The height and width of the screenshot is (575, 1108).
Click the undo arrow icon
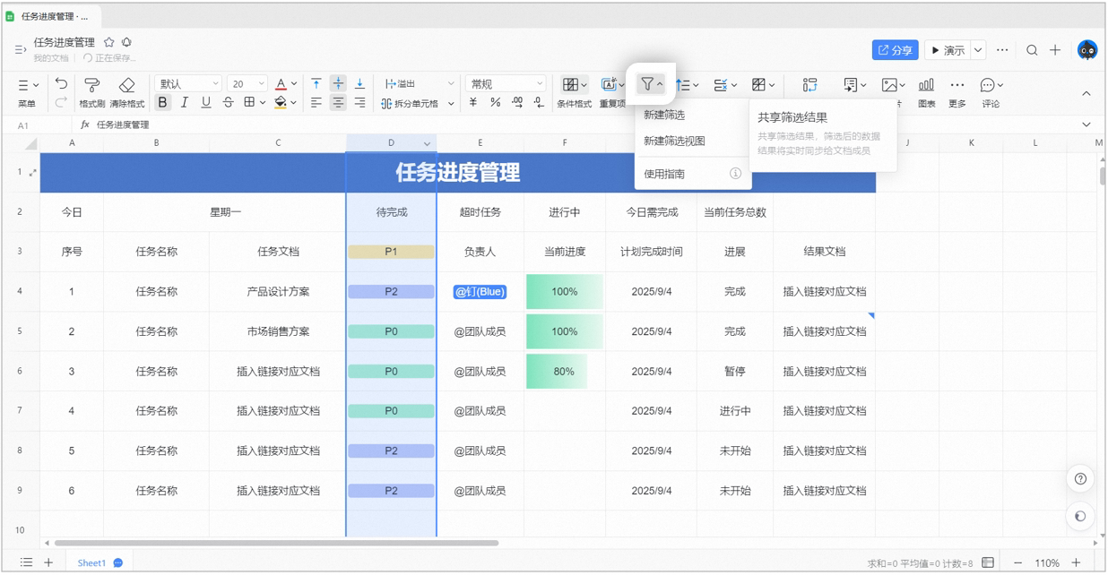point(61,83)
